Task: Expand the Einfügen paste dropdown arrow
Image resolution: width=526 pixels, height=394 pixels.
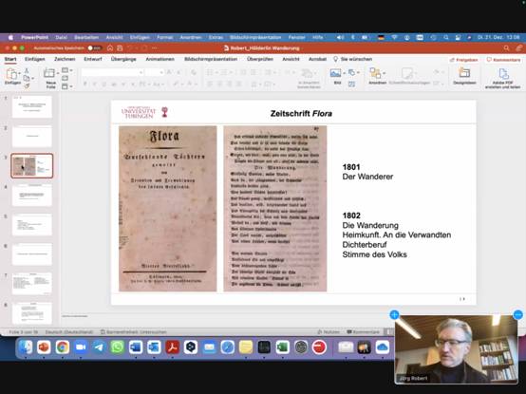Action: pos(19,73)
